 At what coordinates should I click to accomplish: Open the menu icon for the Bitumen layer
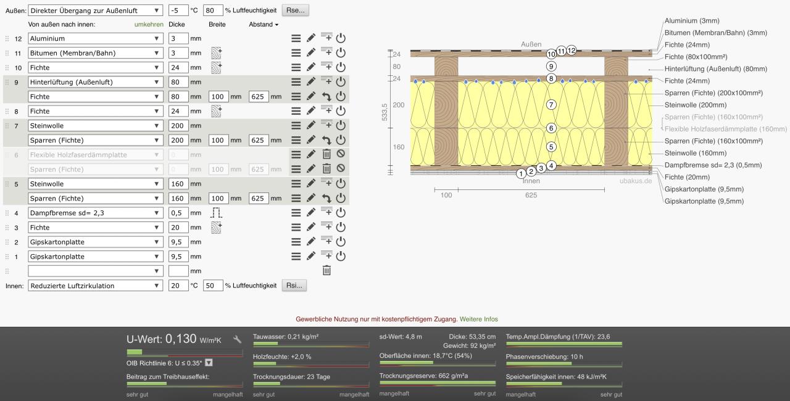[x=296, y=53]
